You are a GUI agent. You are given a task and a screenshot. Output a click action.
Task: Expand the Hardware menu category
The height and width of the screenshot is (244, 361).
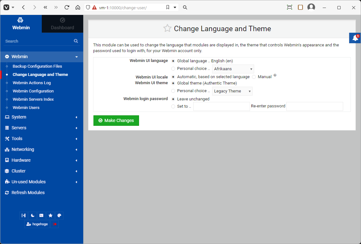[42, 160]
